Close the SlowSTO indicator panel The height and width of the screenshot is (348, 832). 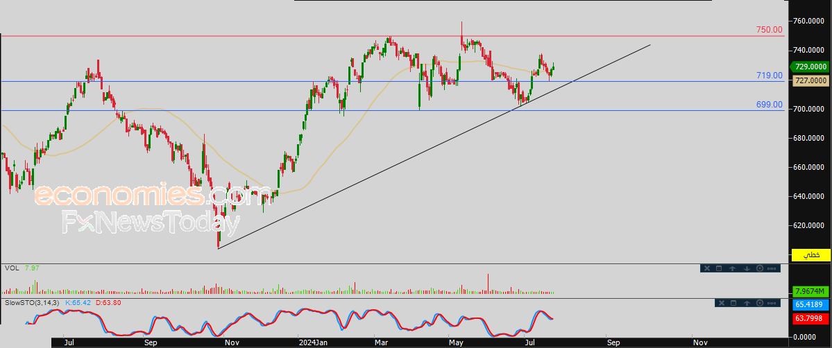click(x=721, y=303)
